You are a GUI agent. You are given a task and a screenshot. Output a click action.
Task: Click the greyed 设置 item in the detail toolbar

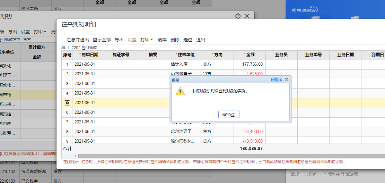132,40
